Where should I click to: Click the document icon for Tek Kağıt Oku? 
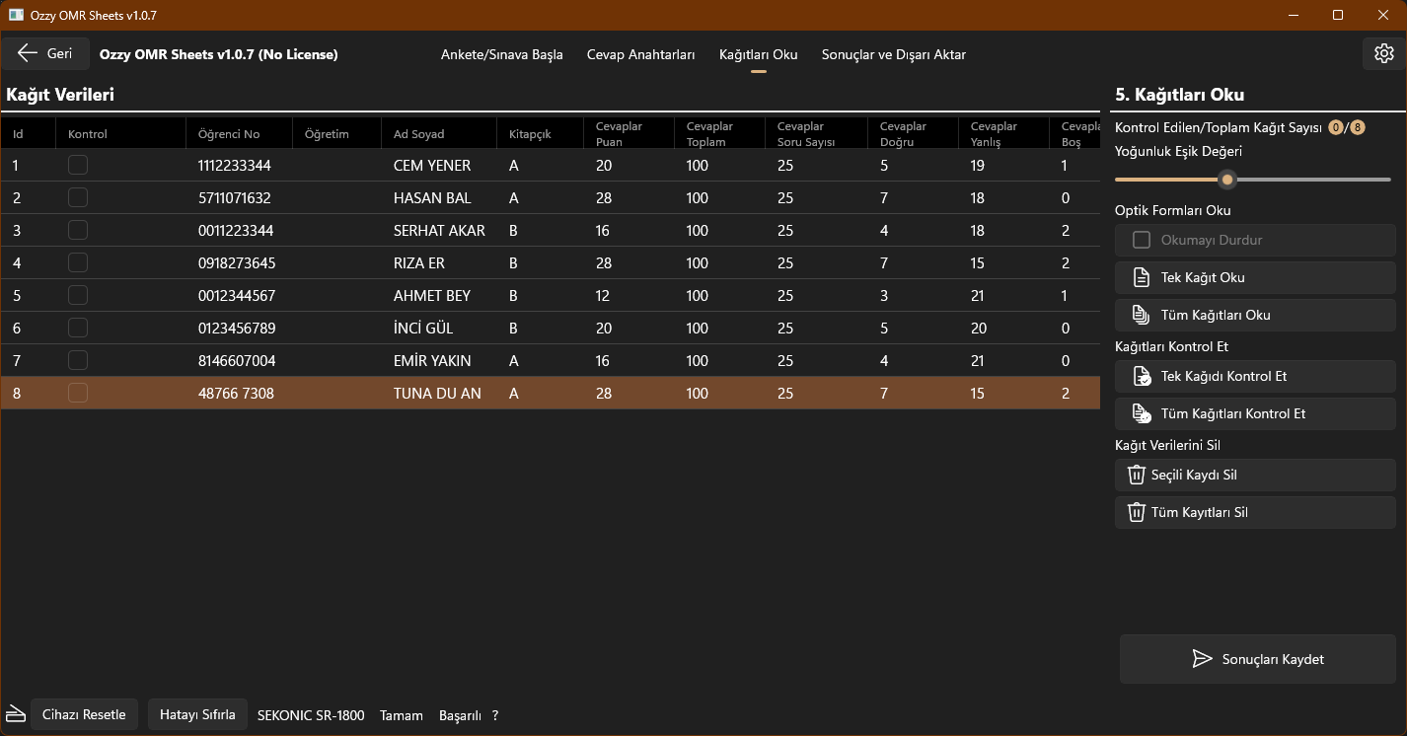pos(1141,277)
